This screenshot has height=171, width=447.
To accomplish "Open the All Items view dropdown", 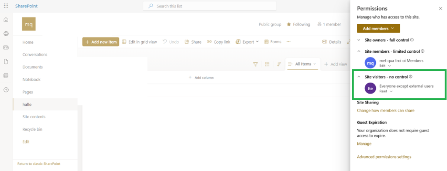I will click(302, 64).
